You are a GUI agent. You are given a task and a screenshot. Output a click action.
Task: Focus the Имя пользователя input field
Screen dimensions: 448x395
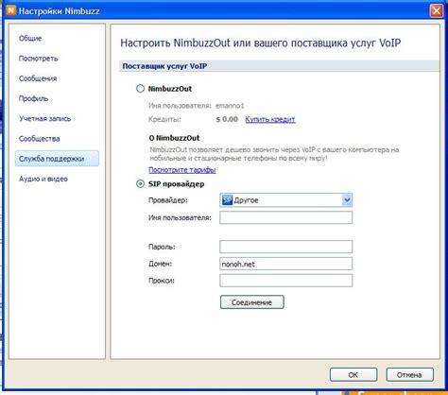(x=285, y=217)
